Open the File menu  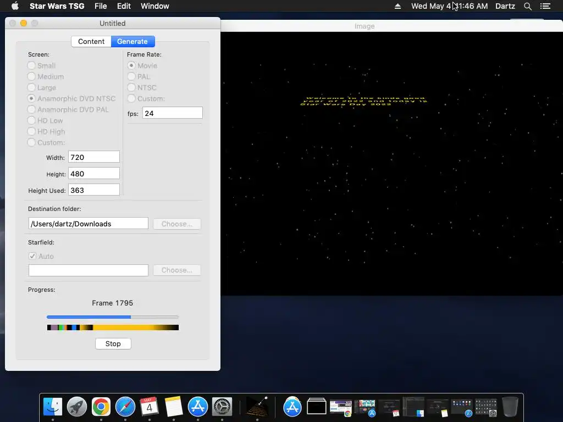coord(101,6)
